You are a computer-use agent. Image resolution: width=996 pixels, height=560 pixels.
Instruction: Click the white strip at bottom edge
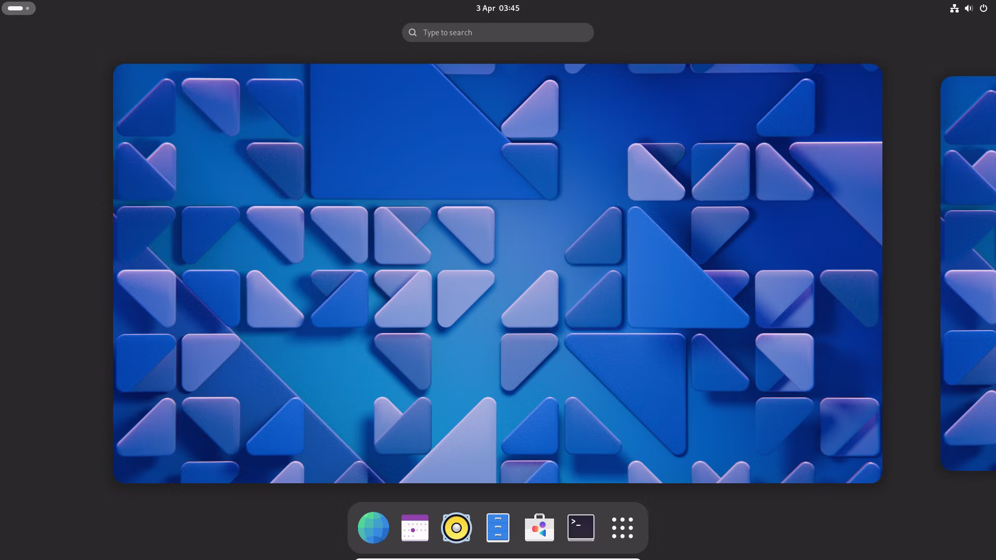click(497, 558)
